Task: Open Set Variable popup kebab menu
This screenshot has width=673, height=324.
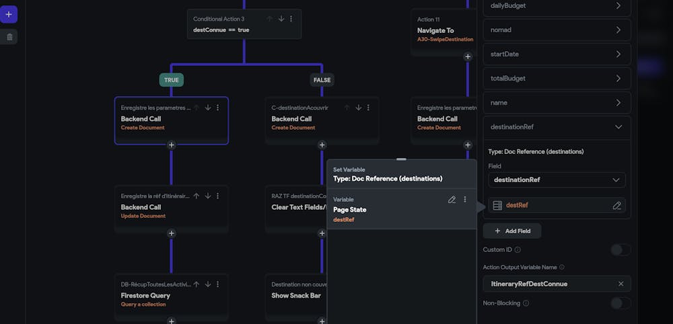Action: point(465,200)
